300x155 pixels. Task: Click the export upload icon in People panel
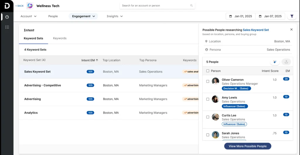286,62
